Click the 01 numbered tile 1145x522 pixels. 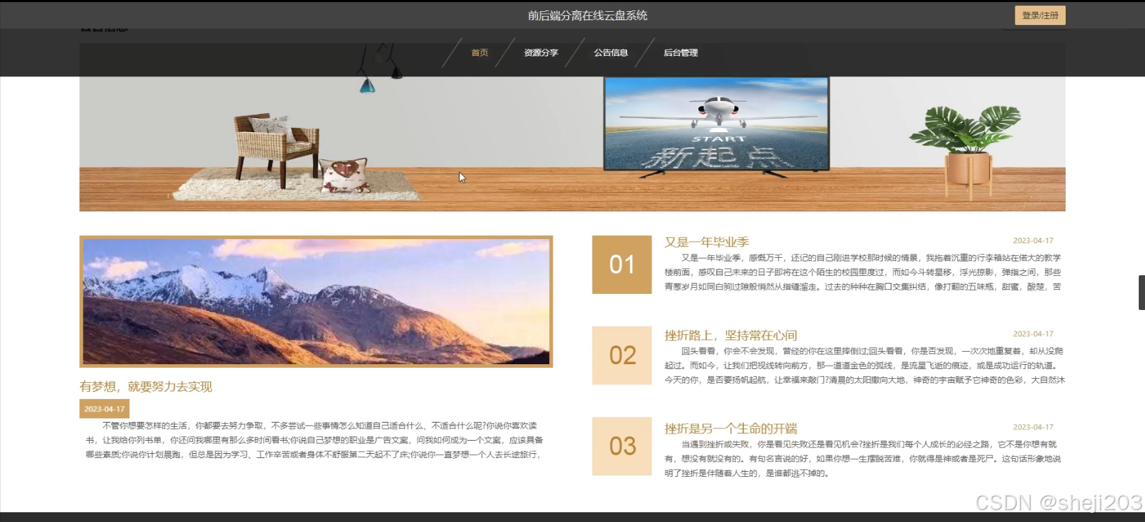click(622, 264)
